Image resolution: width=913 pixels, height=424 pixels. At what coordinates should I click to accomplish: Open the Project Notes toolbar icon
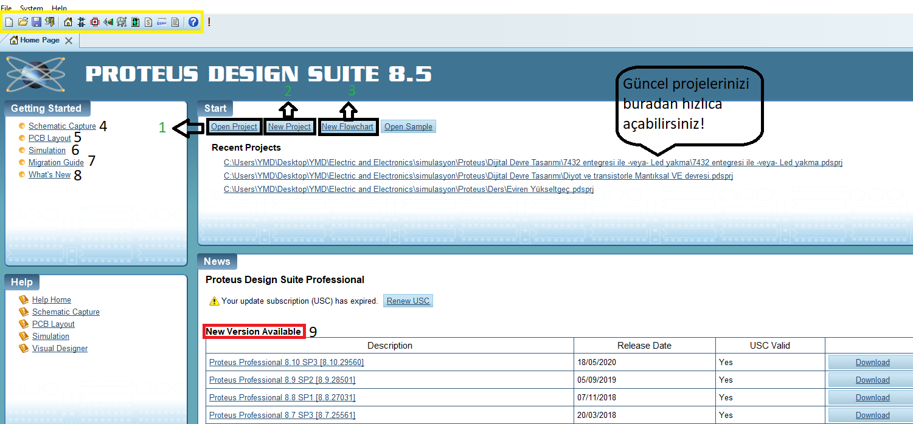point(175,22)
